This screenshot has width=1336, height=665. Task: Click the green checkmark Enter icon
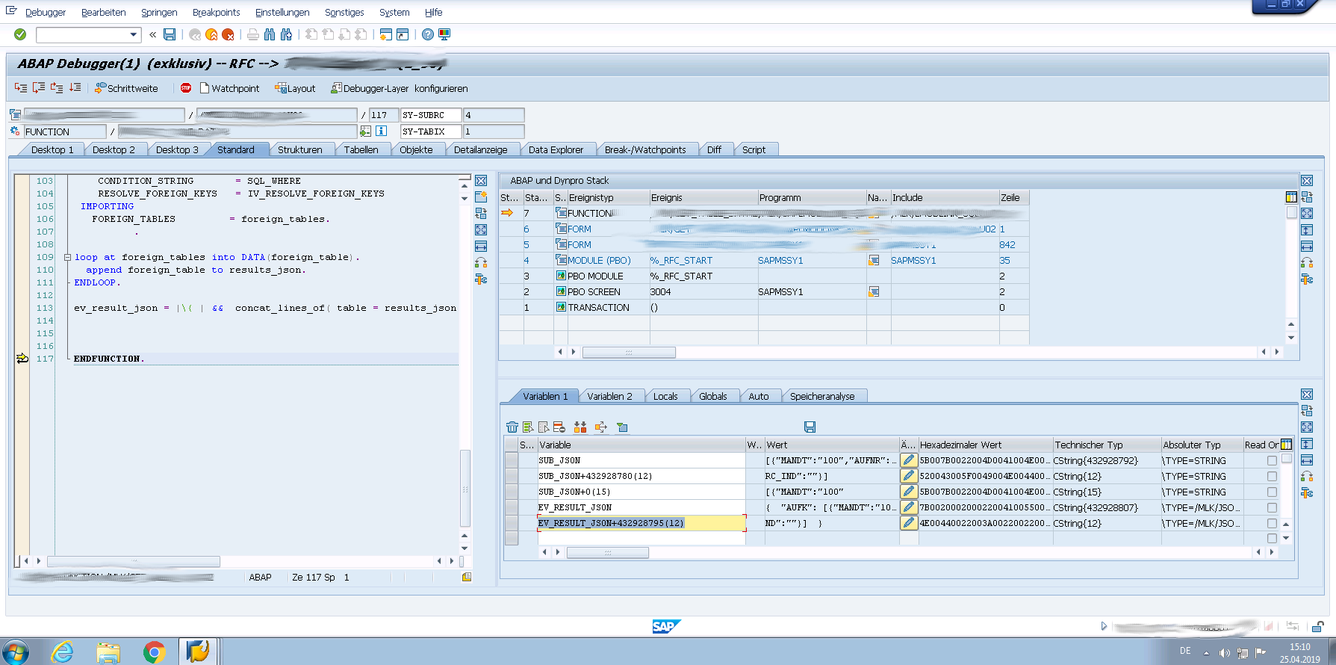click(20, 34)
